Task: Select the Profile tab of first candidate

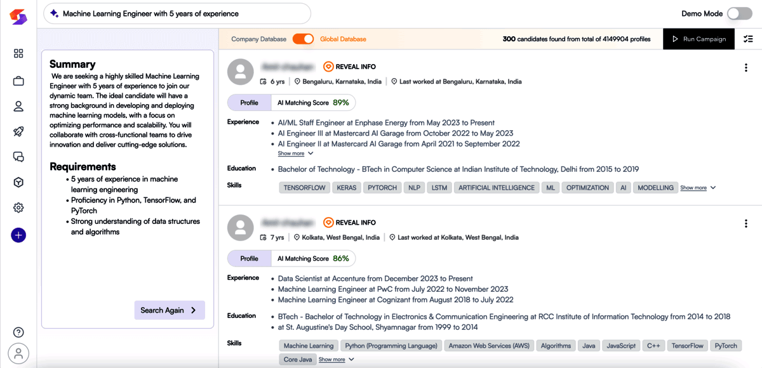Action: [x=249, y=103]
